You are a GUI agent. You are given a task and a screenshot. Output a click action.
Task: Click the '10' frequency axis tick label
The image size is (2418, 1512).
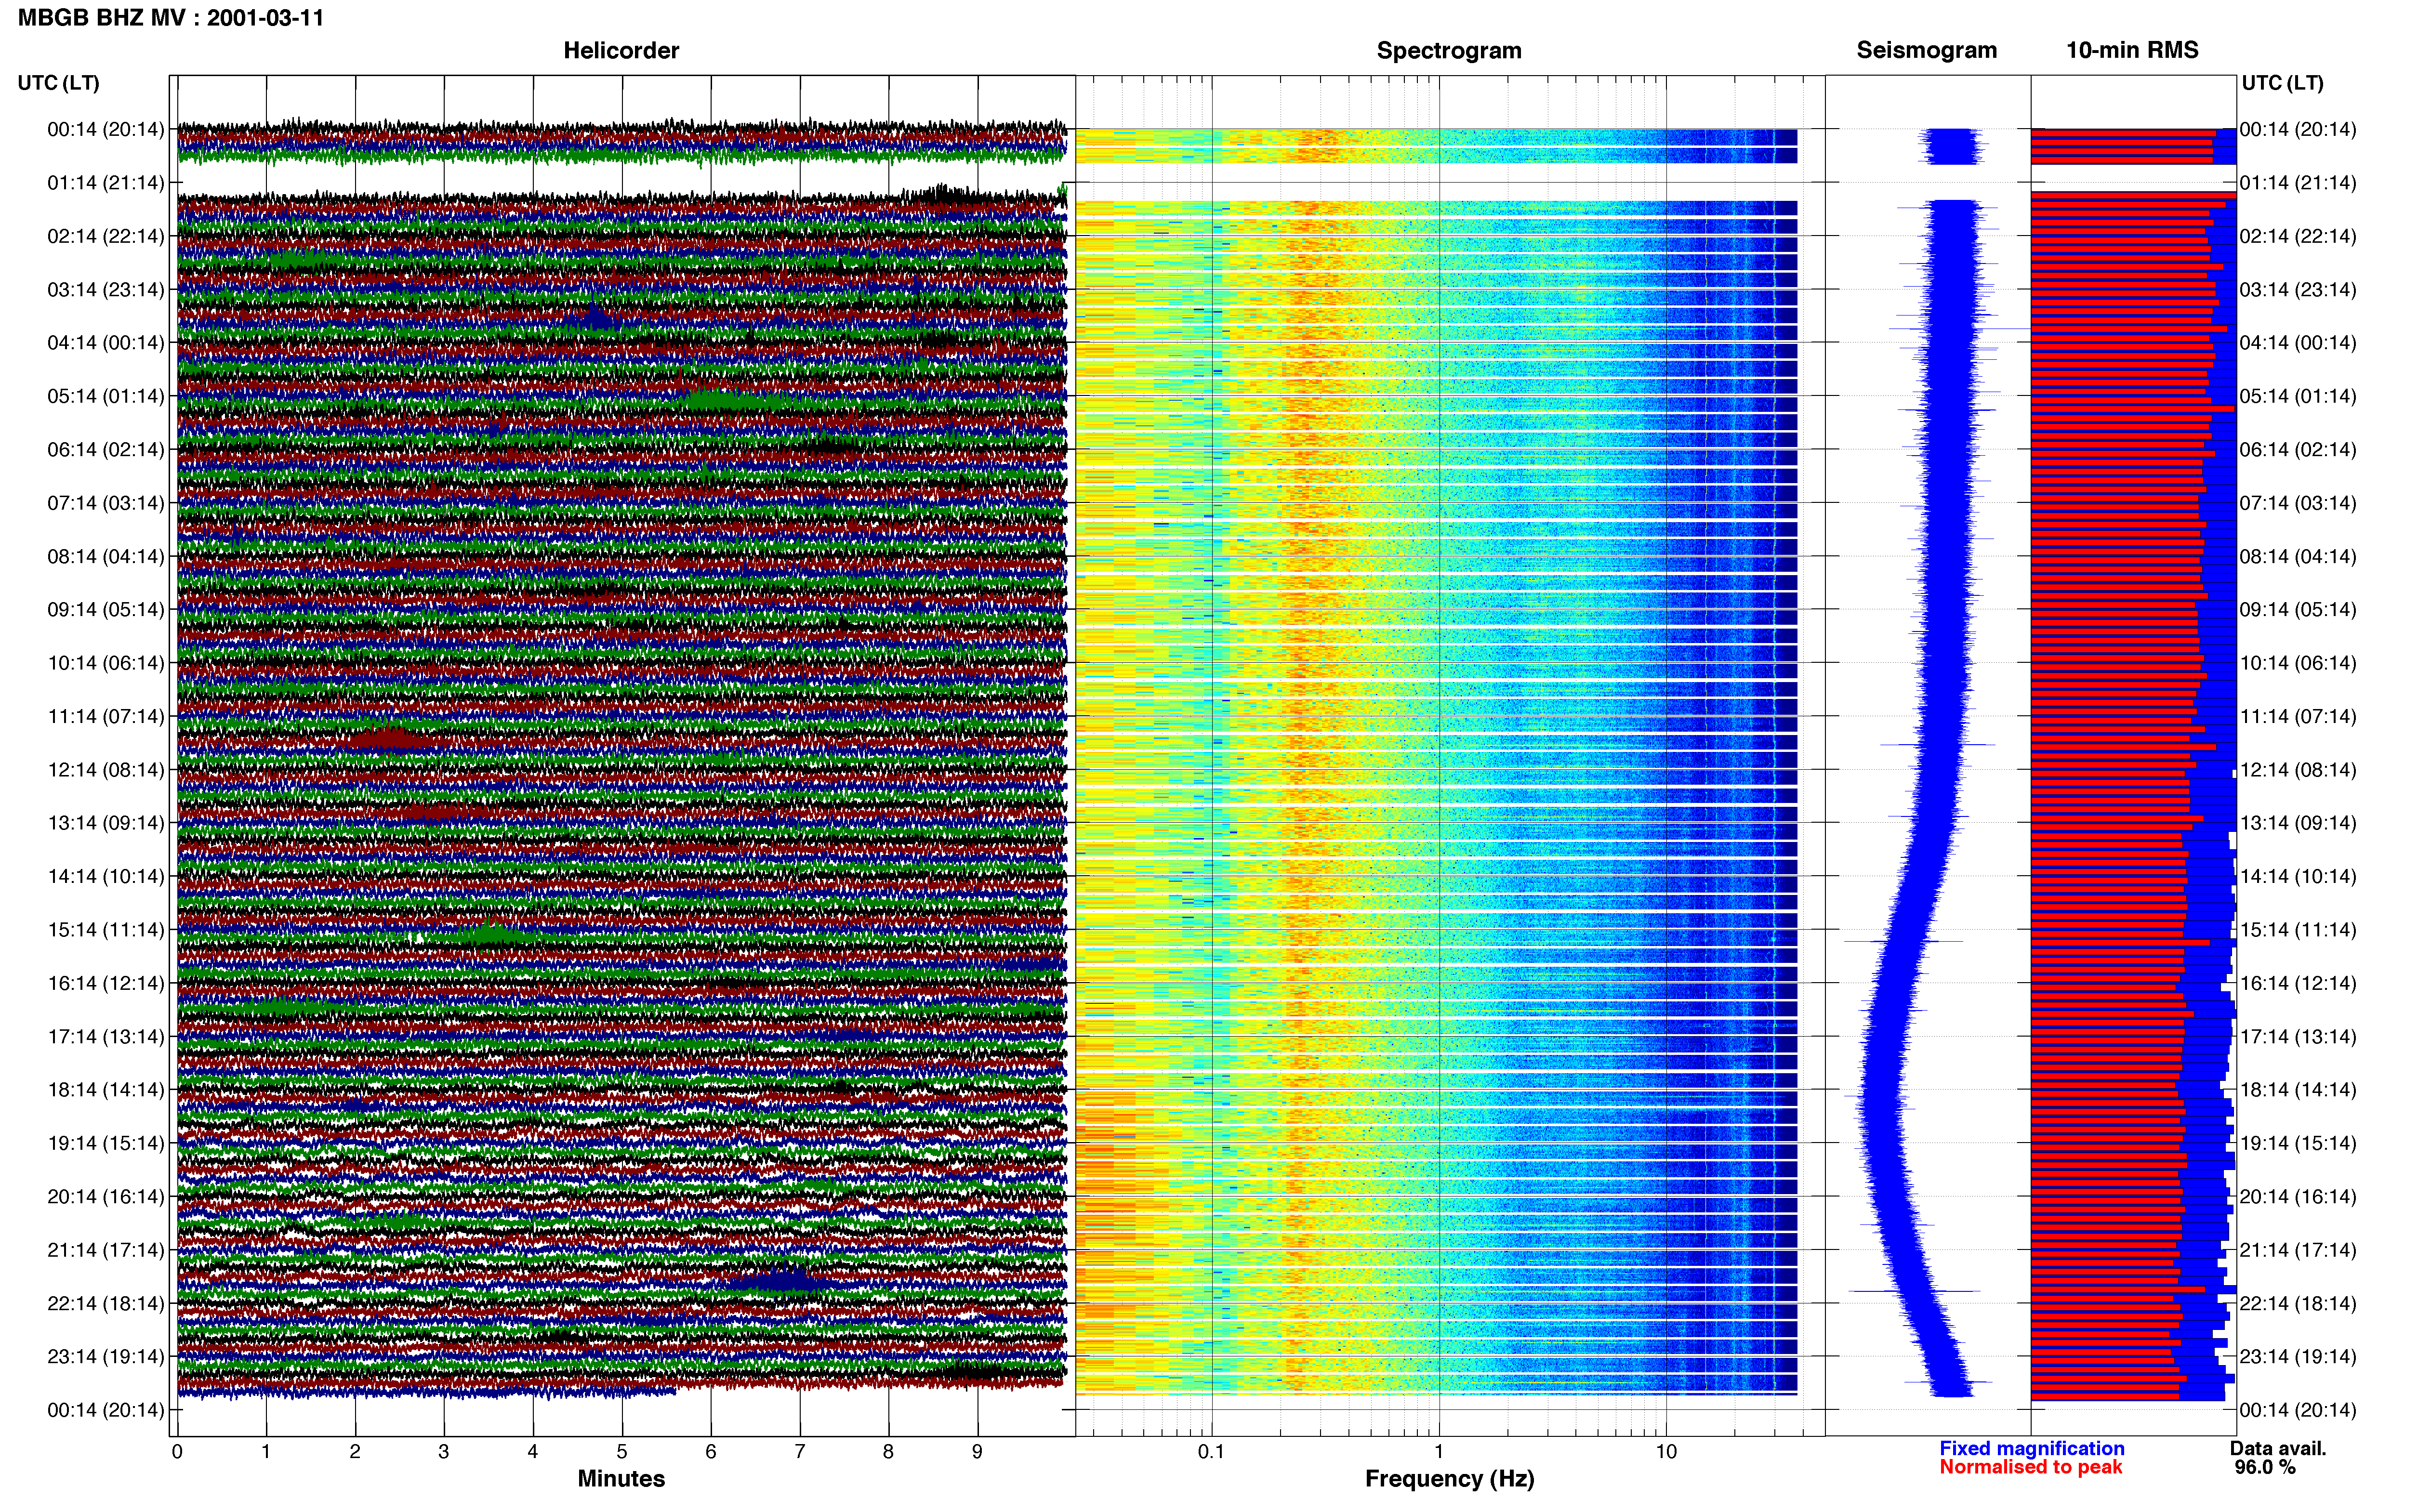pyautogui.click(x=1666, y=1451)
